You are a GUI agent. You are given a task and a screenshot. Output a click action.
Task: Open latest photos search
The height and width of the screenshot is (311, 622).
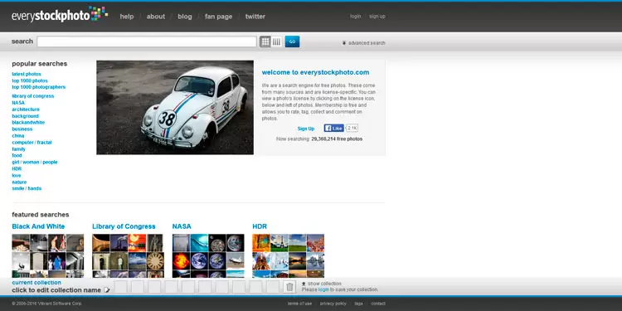tap(27, 74)
